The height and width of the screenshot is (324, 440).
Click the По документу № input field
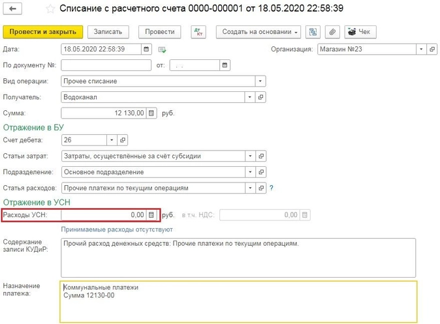click(106, 65)
